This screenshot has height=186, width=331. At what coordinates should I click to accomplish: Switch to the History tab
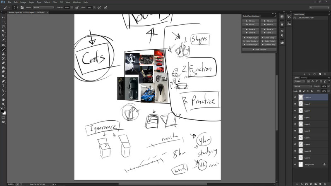304,78
